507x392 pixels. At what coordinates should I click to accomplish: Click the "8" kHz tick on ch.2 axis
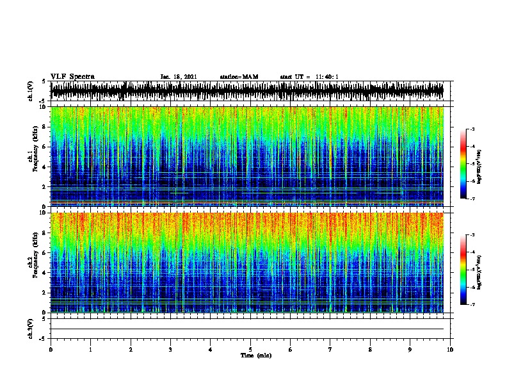(x=44, y=233)
